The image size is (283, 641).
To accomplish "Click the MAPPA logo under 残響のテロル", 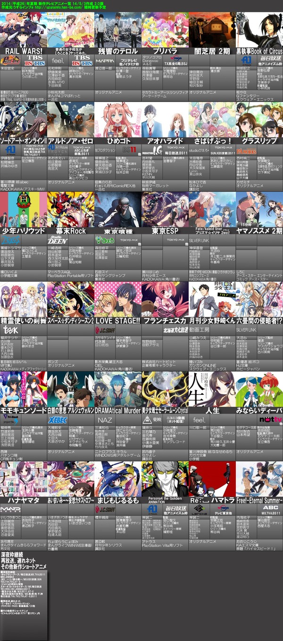I will coord(105,61).
